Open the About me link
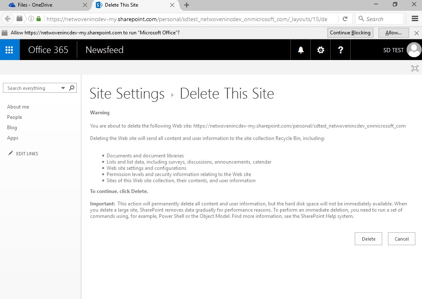Screen dimensions: 422x299 coord(18,107)
